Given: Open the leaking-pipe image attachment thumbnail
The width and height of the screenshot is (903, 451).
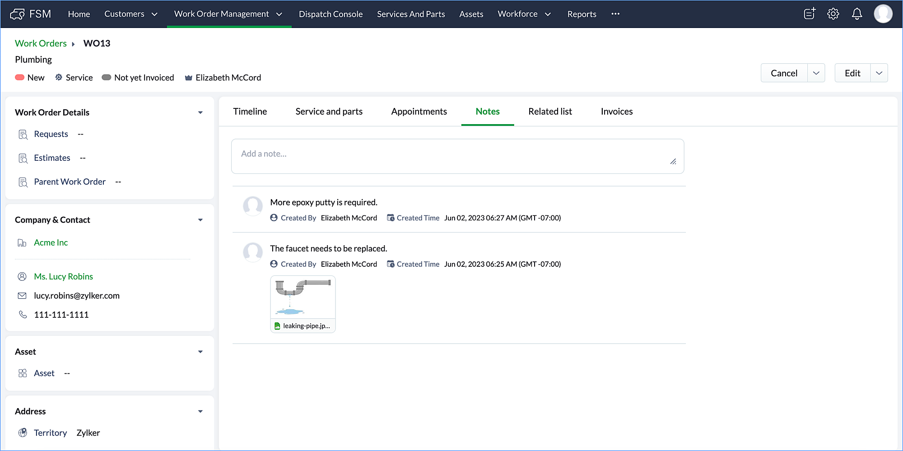Looking at the screenshot, I should (303, 298).
